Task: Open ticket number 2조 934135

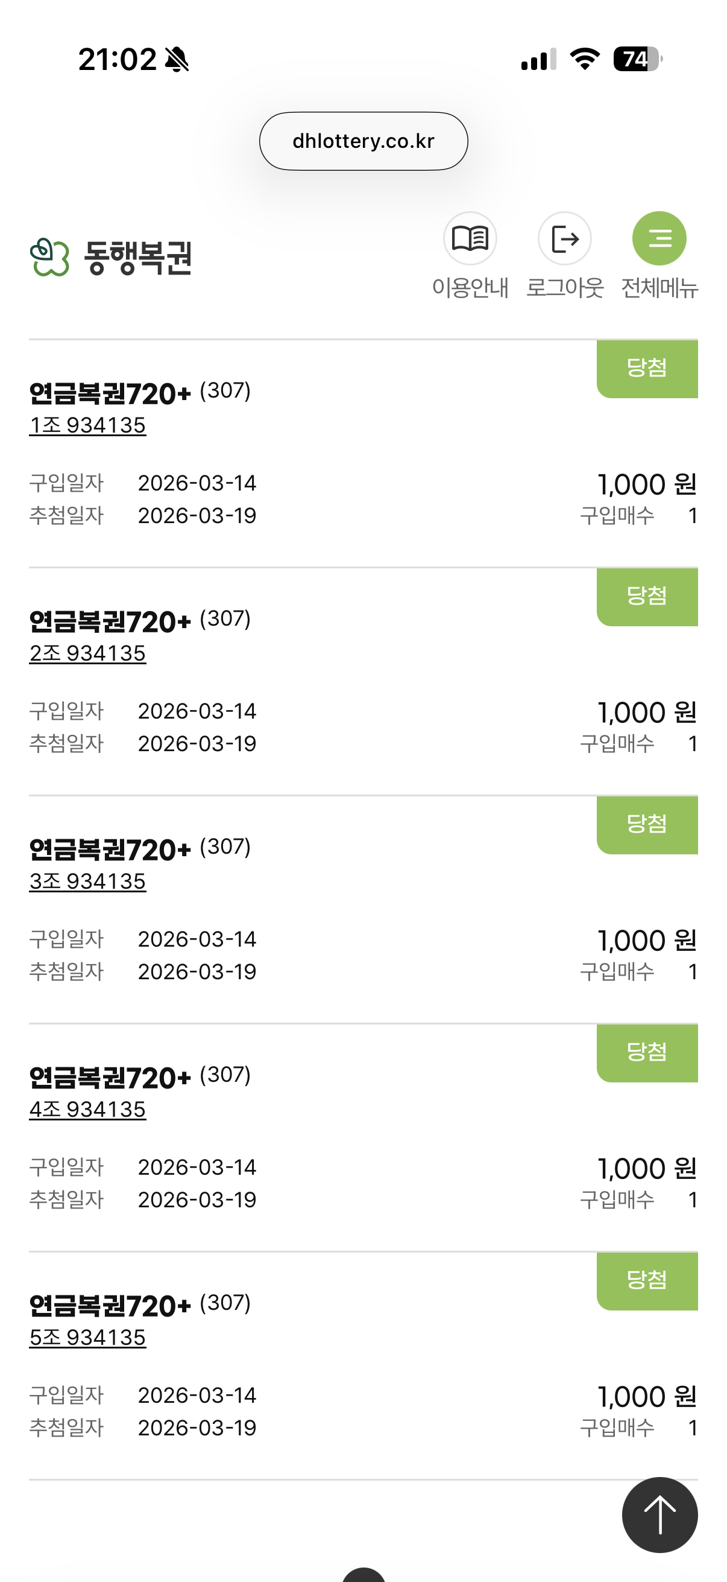Action: (88, 653)
